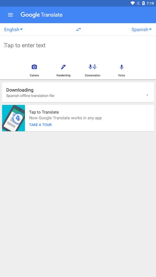
Task: Start Conversation mode with dual microphones
Action: tap(93, 67)
